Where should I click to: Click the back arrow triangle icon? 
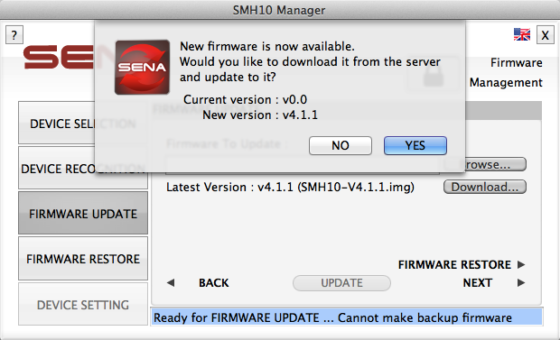point(171,283)
